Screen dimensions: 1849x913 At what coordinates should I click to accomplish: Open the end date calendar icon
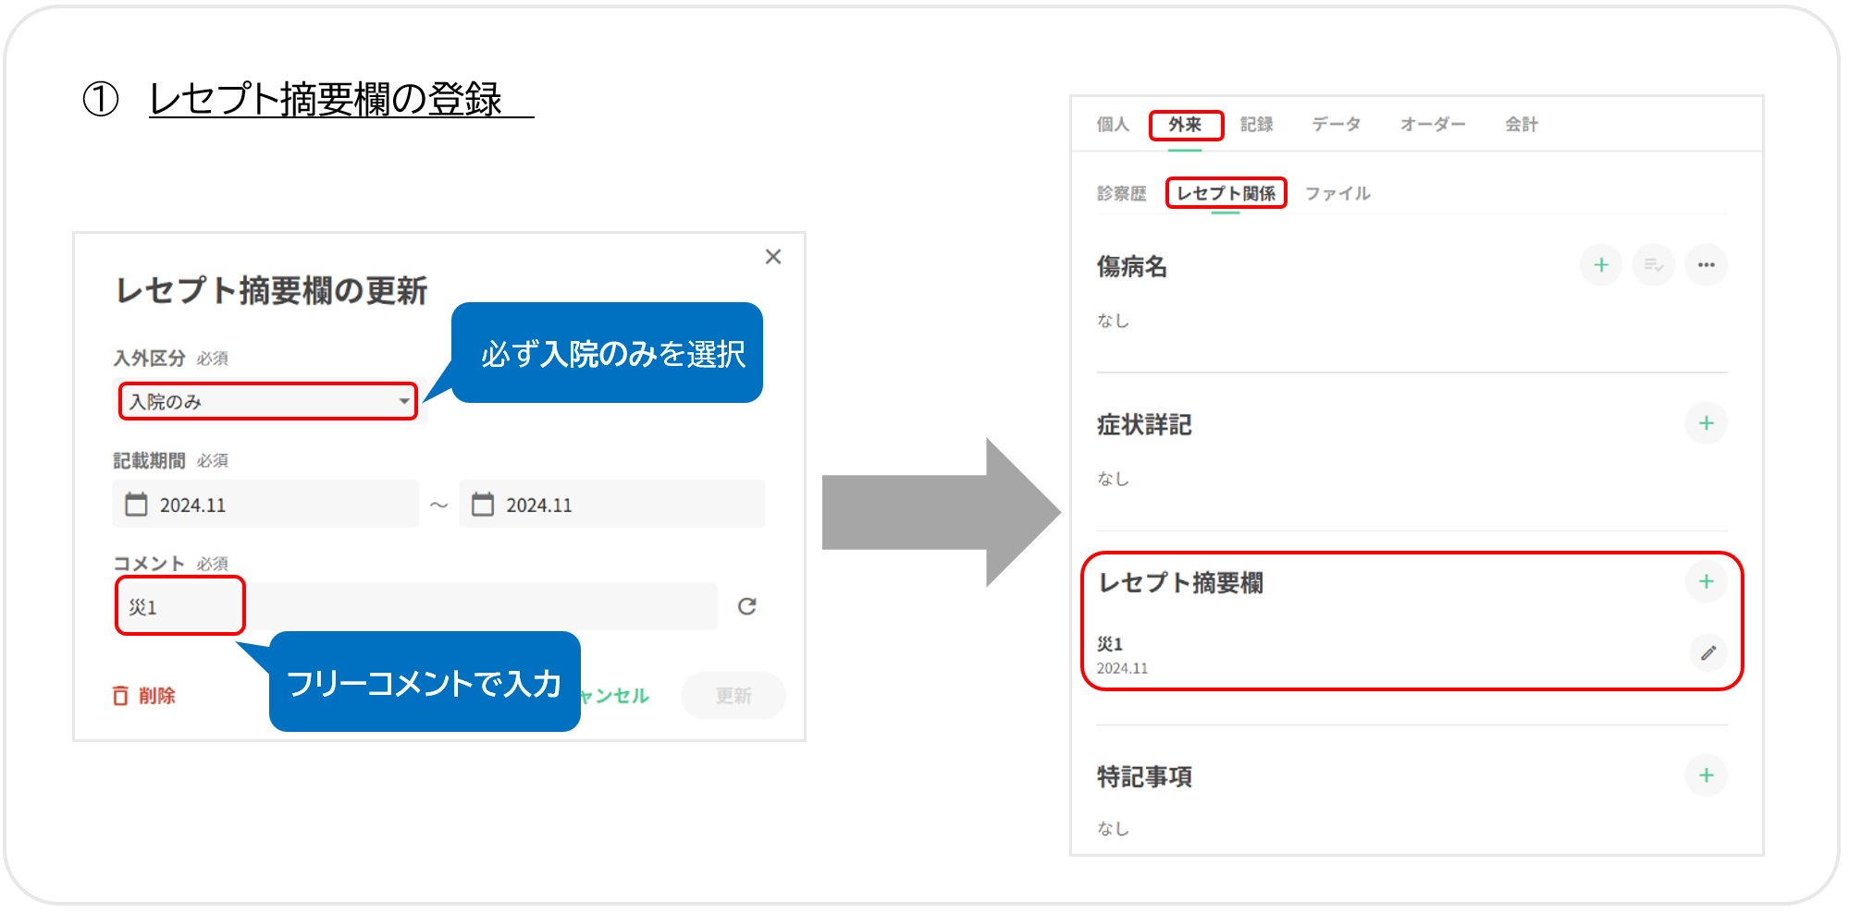(483, 505)
